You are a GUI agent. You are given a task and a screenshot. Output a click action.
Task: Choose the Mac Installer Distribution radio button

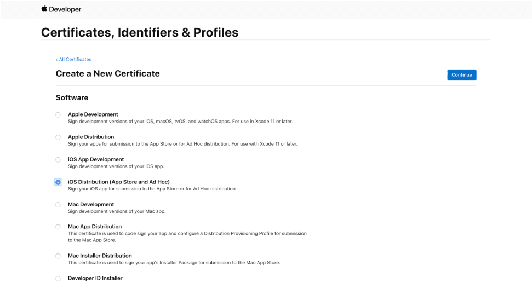click(58, 256)
